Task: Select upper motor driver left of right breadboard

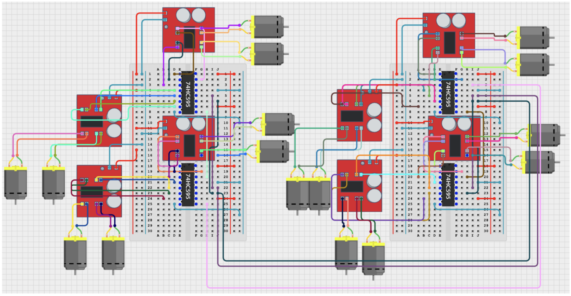Action: 360,115
